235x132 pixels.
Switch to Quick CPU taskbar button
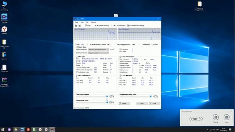pyautogui.click(x=52, y=129)
